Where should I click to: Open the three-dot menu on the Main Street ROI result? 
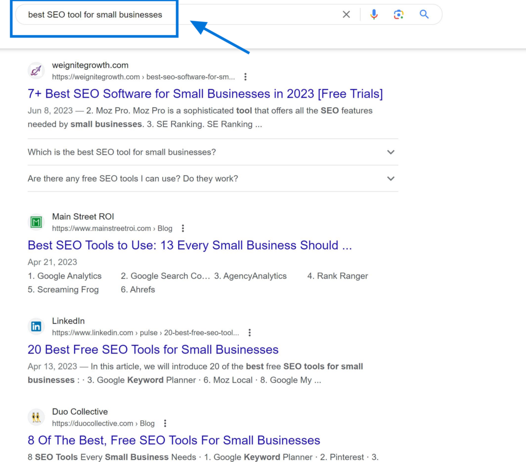click(183, 228)
